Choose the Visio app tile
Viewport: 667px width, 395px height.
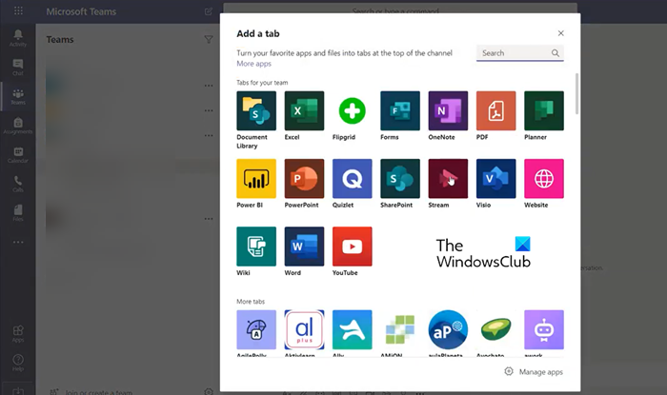point(496,179)
